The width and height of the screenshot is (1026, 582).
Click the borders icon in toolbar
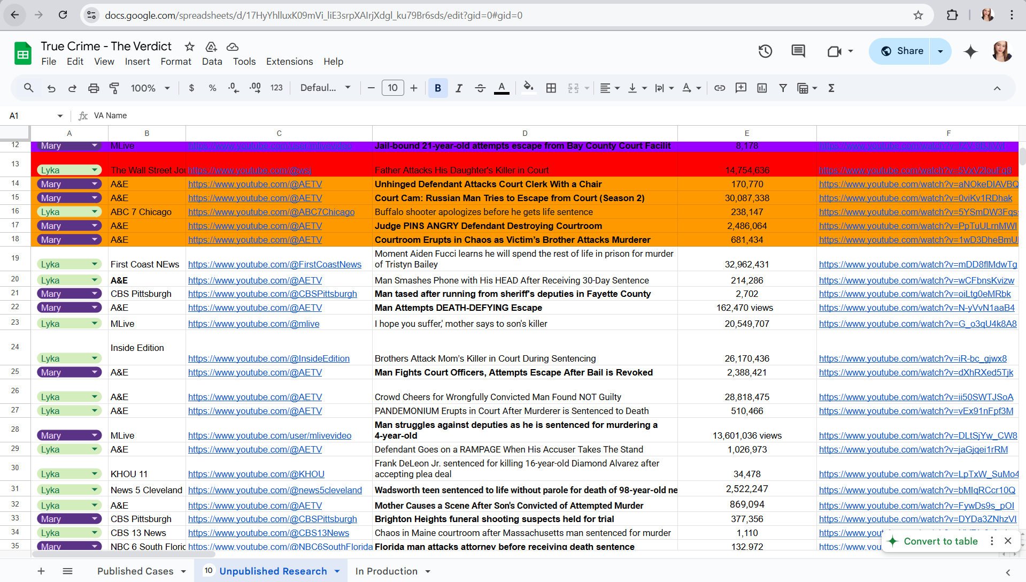pyautogui.click(x=551, y=88)
